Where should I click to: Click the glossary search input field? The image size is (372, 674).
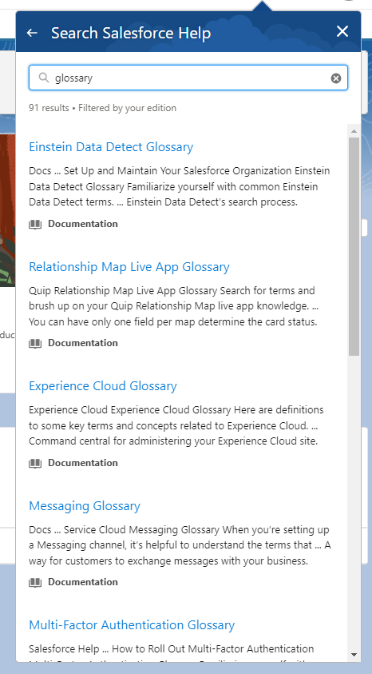[188, 78]
